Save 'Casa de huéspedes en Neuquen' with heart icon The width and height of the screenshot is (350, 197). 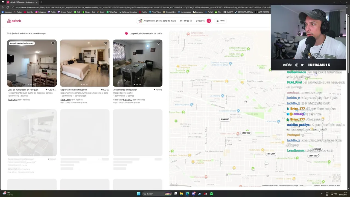pos(53,43)
